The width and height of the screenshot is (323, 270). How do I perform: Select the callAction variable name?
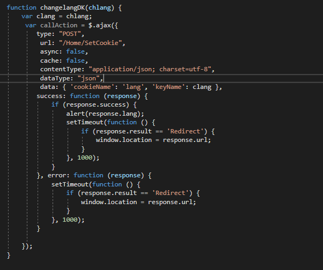point(59,26)
